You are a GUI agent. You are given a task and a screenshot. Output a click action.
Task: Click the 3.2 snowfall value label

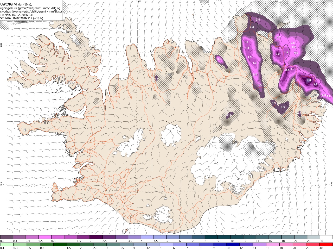point(315,85)
